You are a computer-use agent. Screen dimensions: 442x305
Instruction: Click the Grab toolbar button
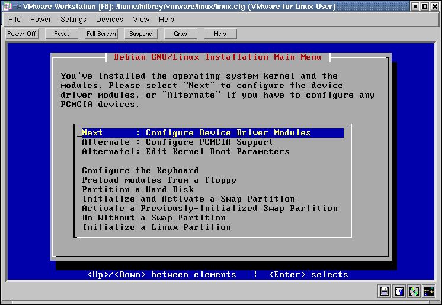click(180, 34)
